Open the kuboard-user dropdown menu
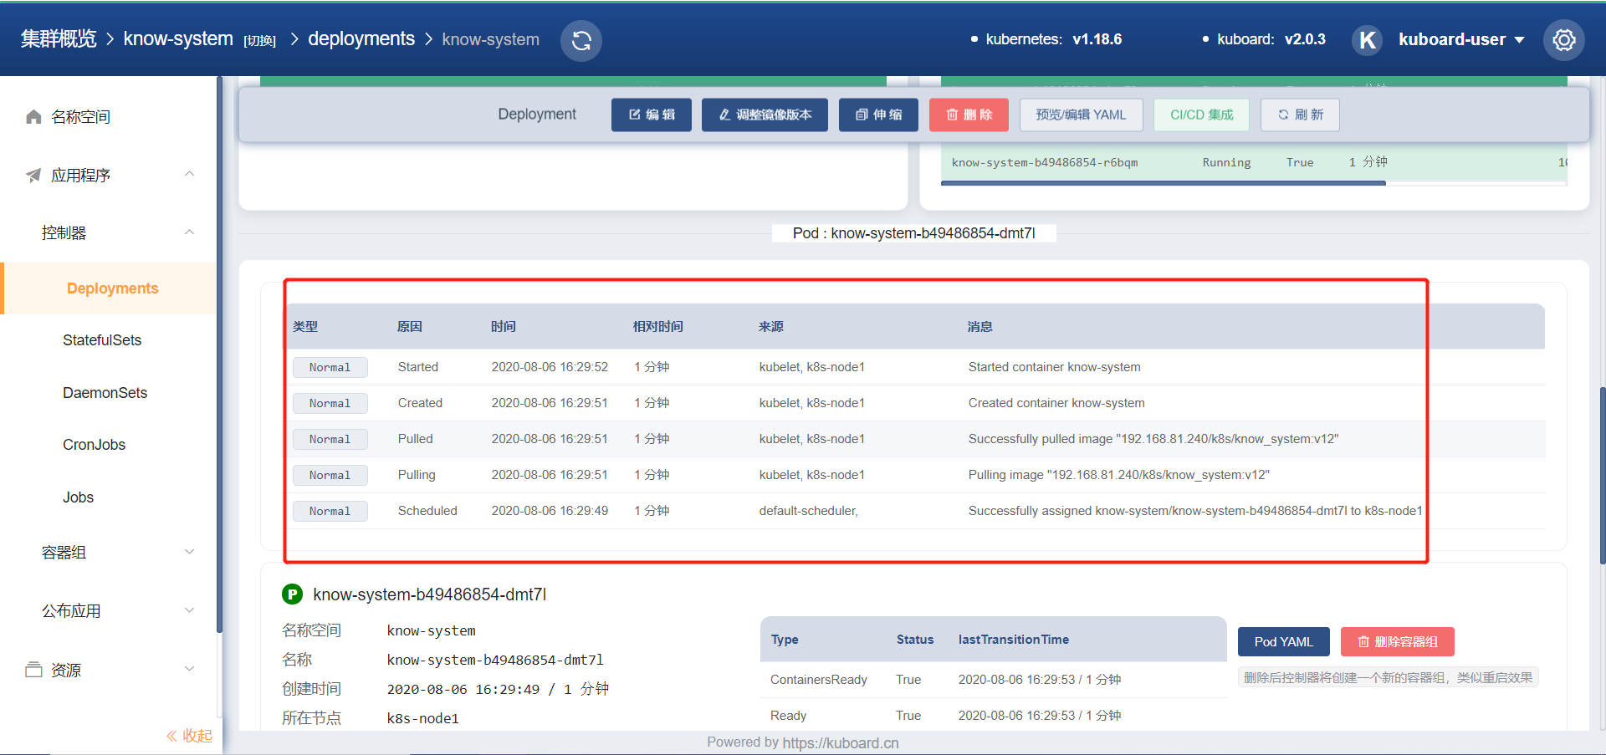The width and height of the screenshot is (1606, 755). (1461, 39)
